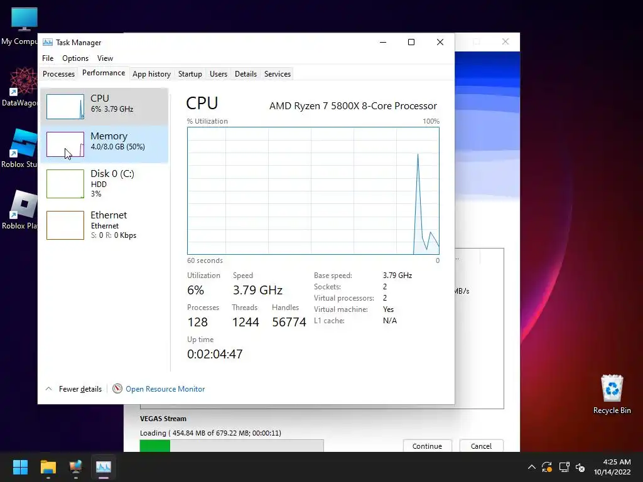This screenshot has height=482, width=643.
Task: Show hidden system tray icons
Action: click(x=531, y=467)
